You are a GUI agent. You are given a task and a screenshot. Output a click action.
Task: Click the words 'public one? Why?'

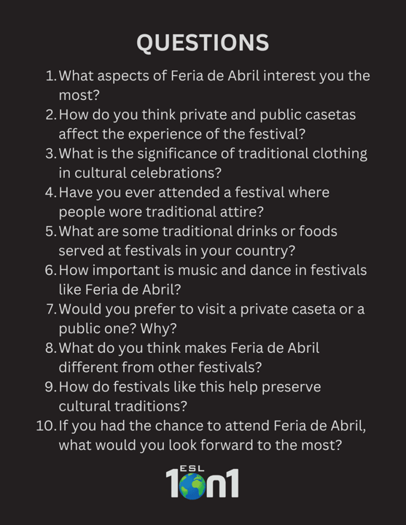click(x=117, y=328)
